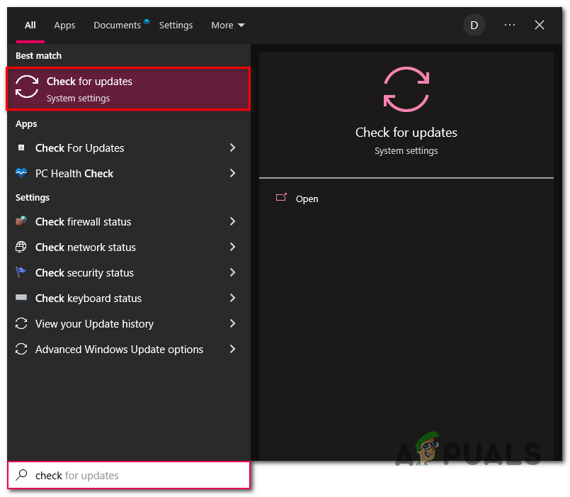This screenshot has height=497, width=570.
Task: Expand View your Update history chevron
Action: tap(233, 323)
